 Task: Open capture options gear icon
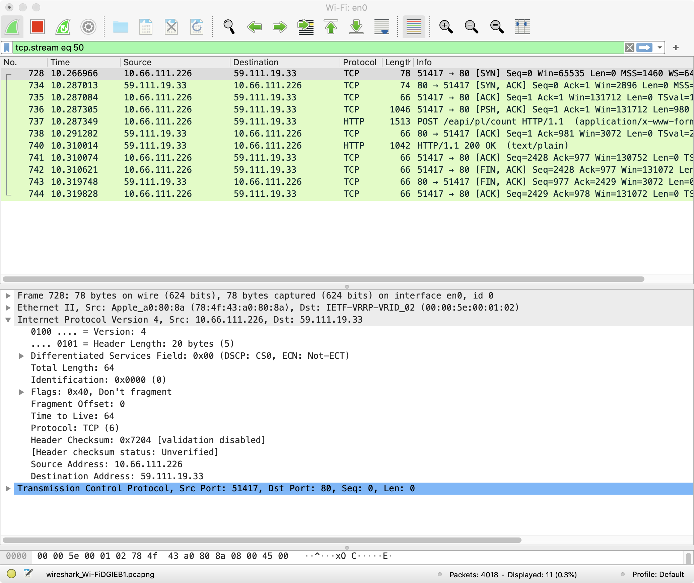pos(88,27)
